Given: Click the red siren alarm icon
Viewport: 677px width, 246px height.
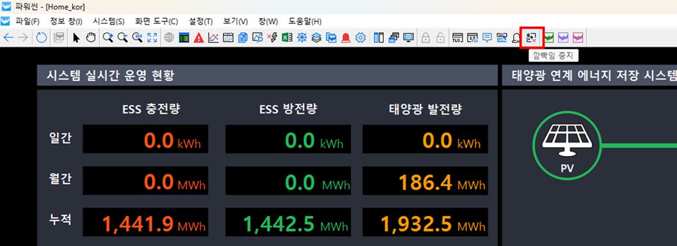Looking at the screenshot, I should [x=346, y=38].
